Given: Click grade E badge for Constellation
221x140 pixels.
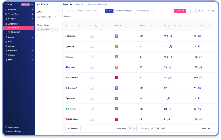Looking at the screenshot, I should click(x=116, y=78).
